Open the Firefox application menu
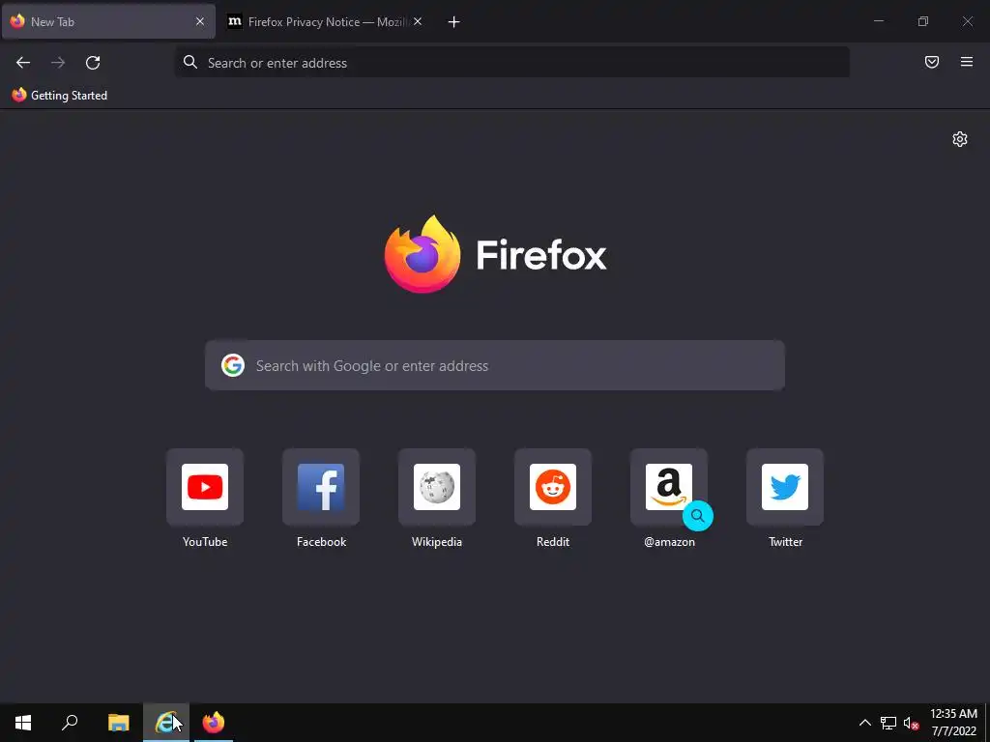This screenshot has height=742, width=990. coord(967,62)
